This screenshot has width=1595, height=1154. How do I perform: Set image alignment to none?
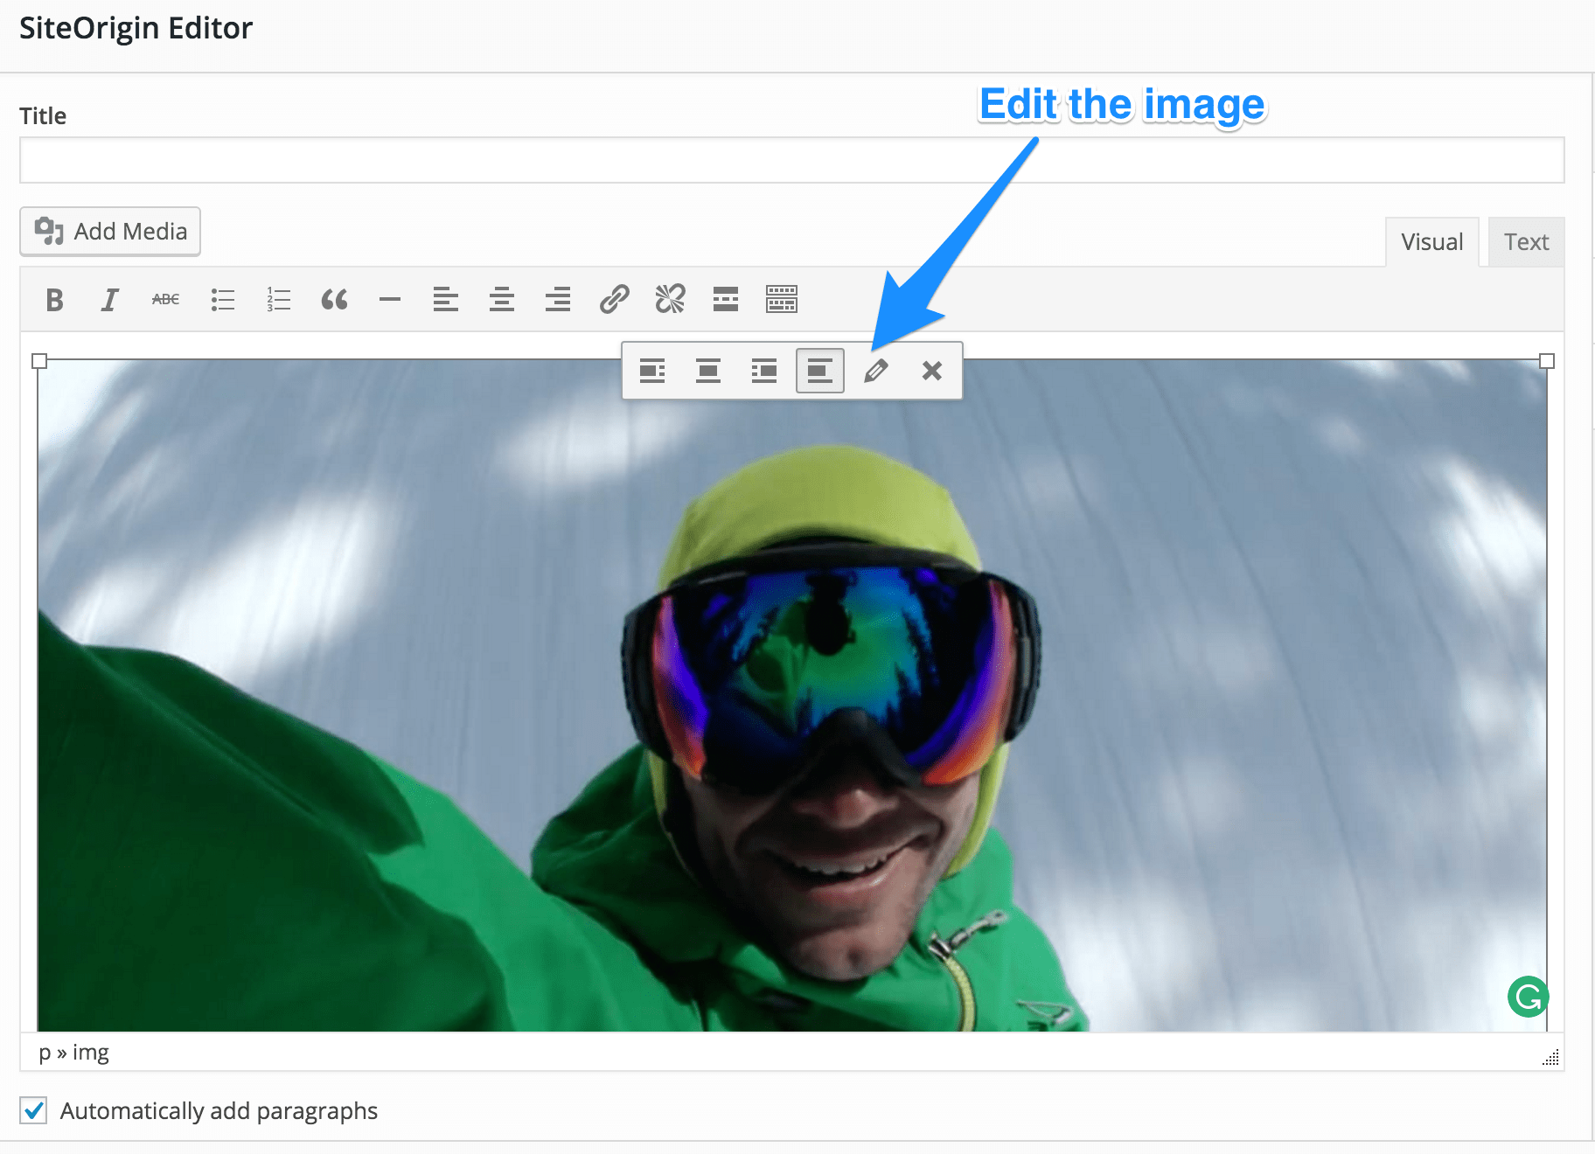point(819,371)
